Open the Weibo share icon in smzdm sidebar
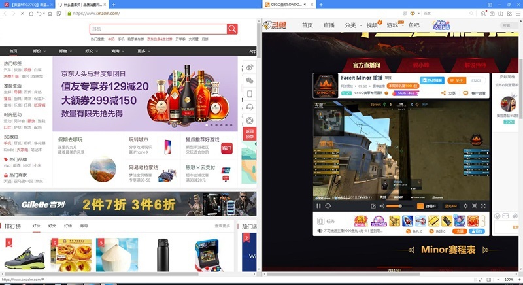The image size is (523, 285). (250, 68)
